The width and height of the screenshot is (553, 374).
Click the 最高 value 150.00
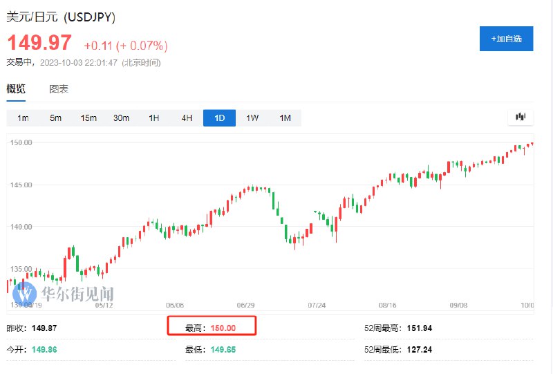pos(223,328)
